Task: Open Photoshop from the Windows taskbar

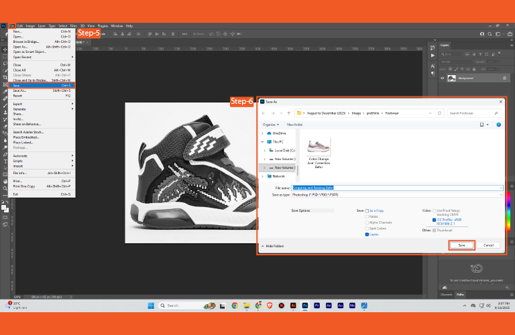Action: click(x=305, y=306)
